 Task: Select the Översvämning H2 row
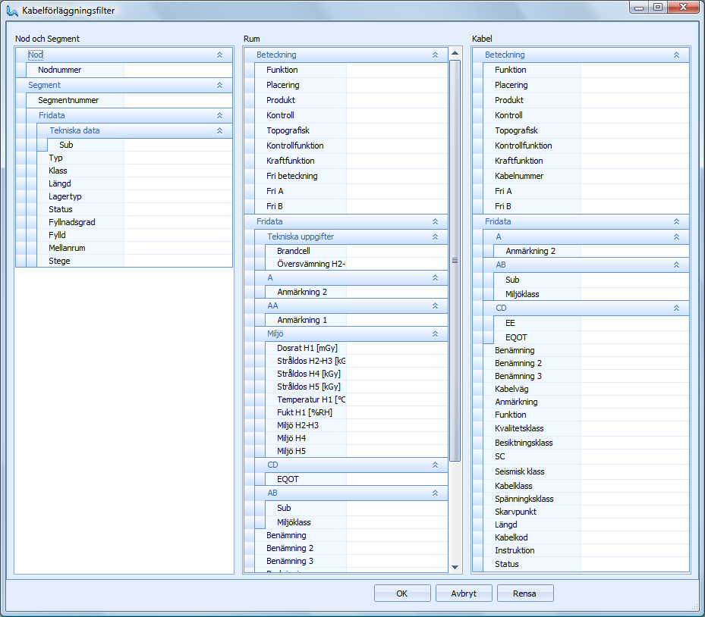pyautogui.click(x=357, y=264)
